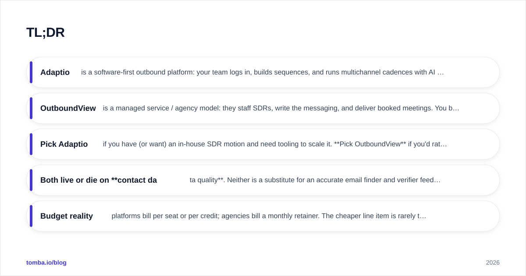Open the managed service agency model text

point(281,108)
